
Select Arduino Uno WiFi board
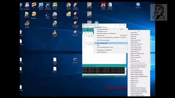coord(139,61)
